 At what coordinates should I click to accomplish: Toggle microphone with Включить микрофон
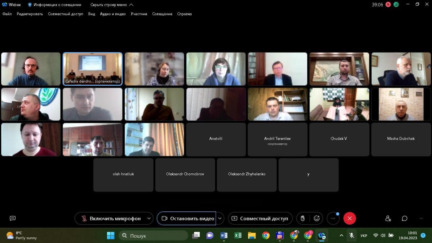click(x=111, y=218)
